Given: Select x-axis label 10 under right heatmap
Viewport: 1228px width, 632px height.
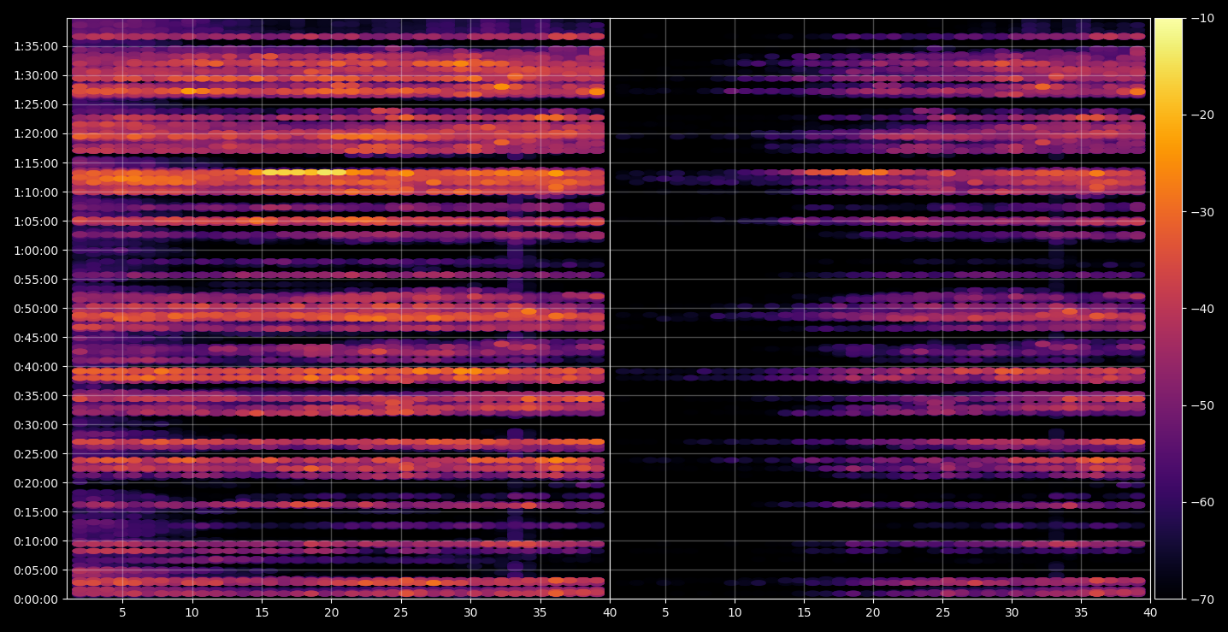Looking at the screenshot, I should [x=734, y=612].
